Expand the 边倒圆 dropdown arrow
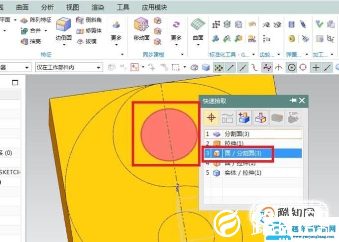The width and height of the screenshot is (339, 242). pyautogui.click(x=64, y=45)
